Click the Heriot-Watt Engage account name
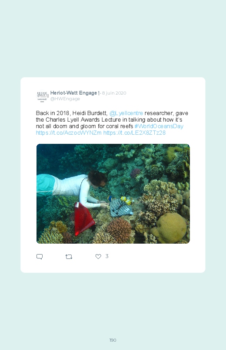Screen dimensions: 226x350 coord(74,93)
